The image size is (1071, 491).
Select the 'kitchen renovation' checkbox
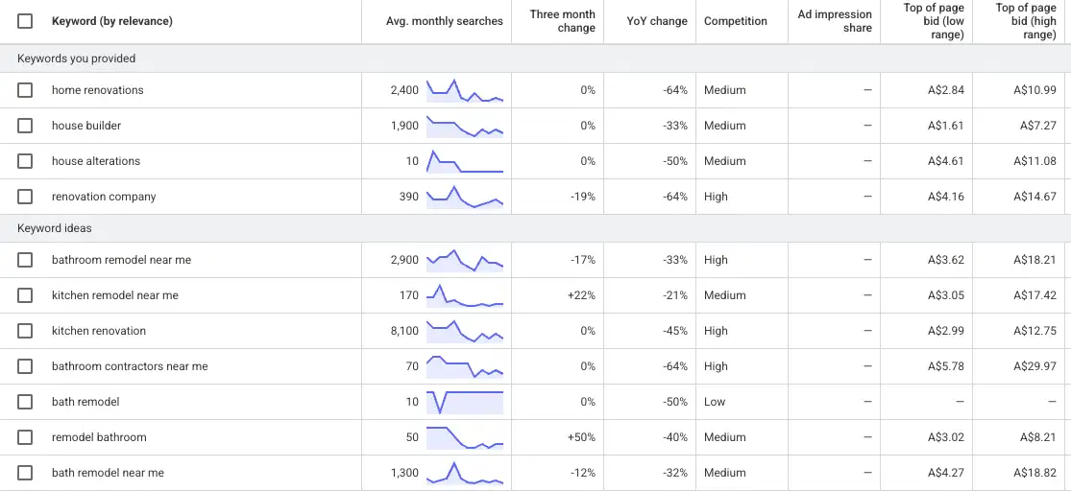click(x=25, y=331)
